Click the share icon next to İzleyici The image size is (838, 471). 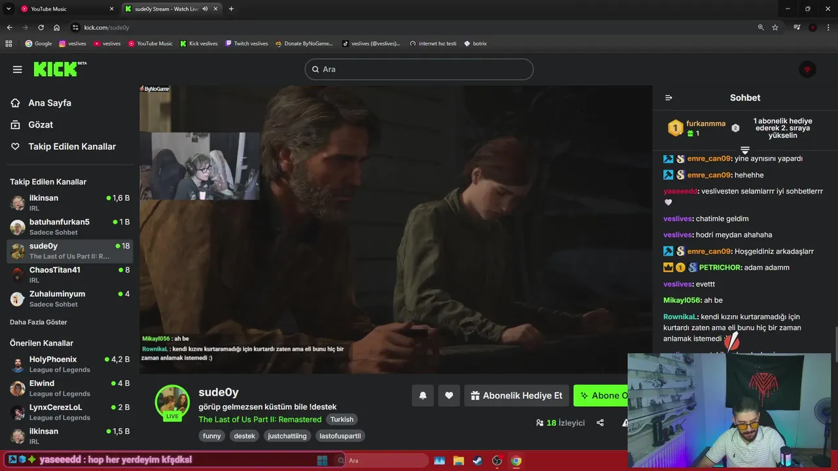pos(600,423)
